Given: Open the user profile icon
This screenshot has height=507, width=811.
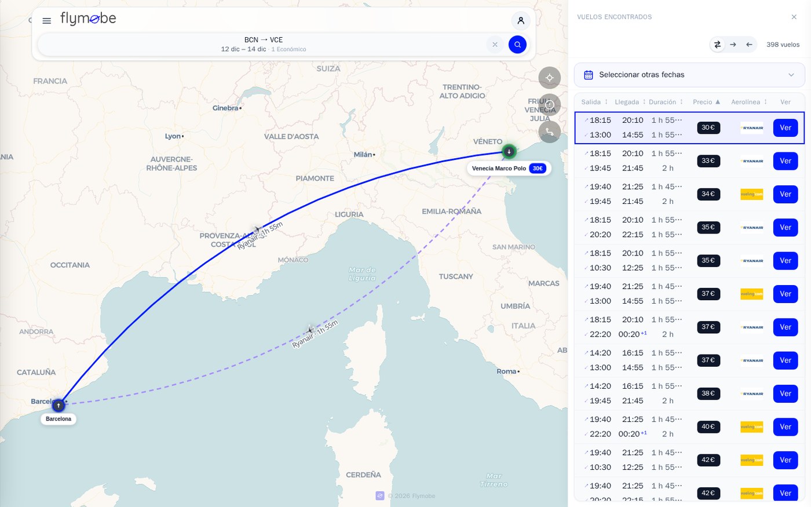Looking at the screenshot, I should click(x=521, y=21).
